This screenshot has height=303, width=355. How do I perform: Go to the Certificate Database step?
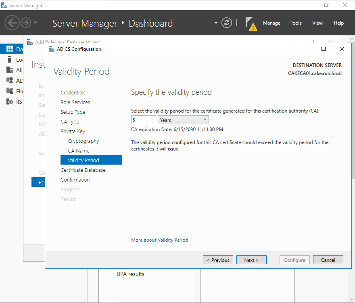(x=83, y=170)
